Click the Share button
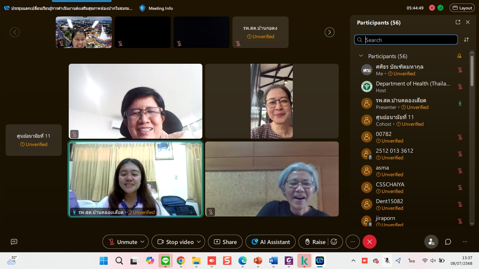The image size is (479, 269). [225, 242]
